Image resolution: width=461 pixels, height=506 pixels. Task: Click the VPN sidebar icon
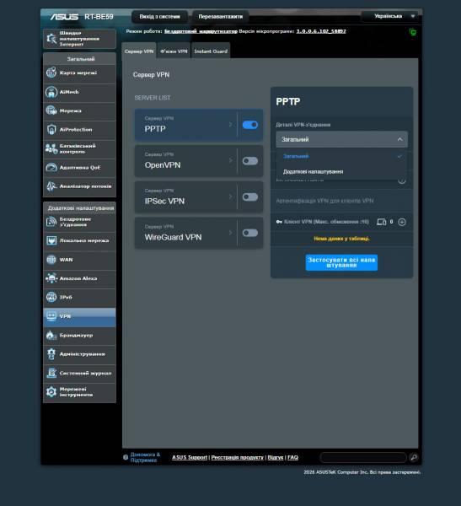51,316
